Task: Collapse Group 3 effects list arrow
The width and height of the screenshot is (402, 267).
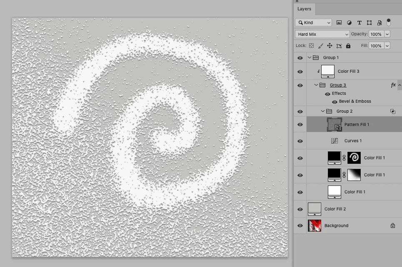Action: 400,85
